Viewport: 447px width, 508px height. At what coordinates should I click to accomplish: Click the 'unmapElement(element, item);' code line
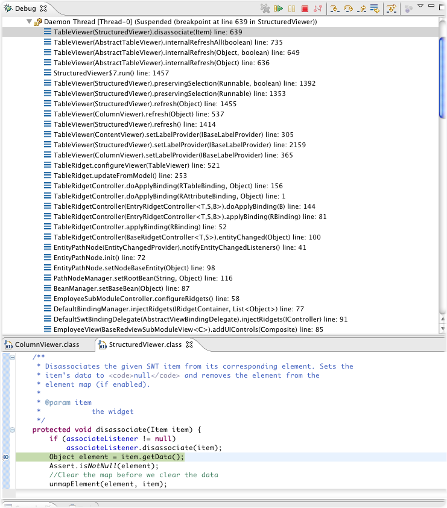(x=108, y=484)
